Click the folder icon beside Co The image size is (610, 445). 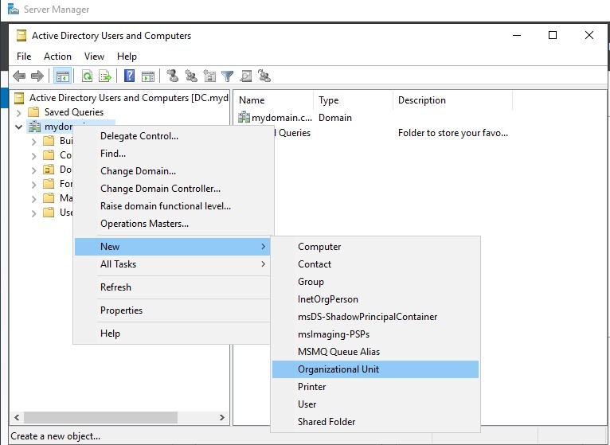[x=49, y=154]
